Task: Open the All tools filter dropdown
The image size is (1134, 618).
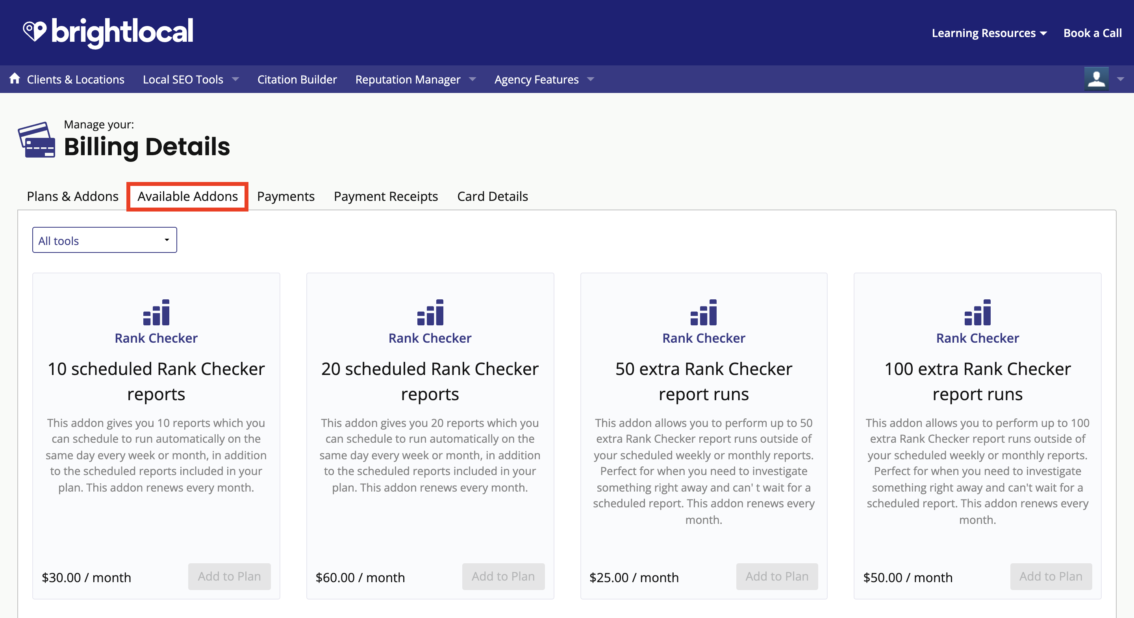Action: (x=105, y=240)
